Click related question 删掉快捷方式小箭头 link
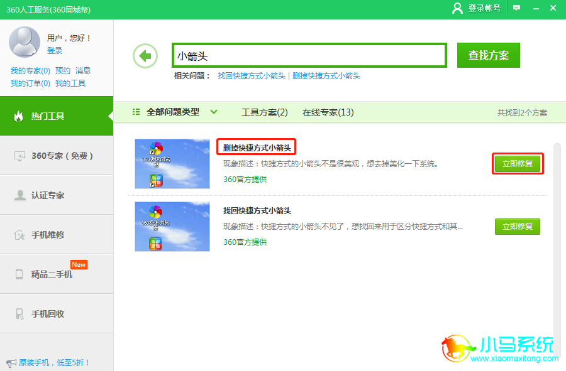Image resolution: width=566 pixels, height=371 pixels. pyautogui.click(x=326, y=75)
